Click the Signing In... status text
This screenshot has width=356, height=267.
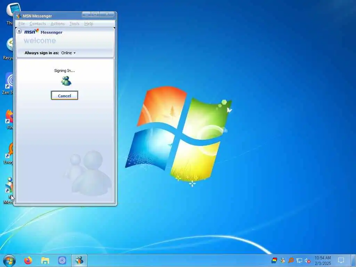coord(64,71)
